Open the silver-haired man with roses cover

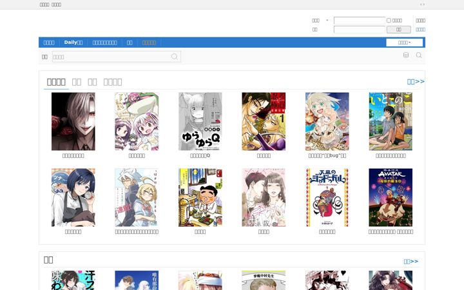click(73, 121)
